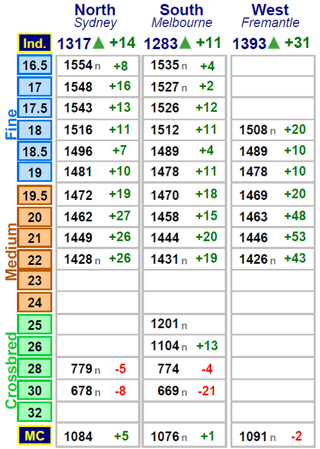Select the 32 micron green label
Image resolution: width=320 pixels, height=449 pixels.
pyautogui.click(x=34, y=412)
